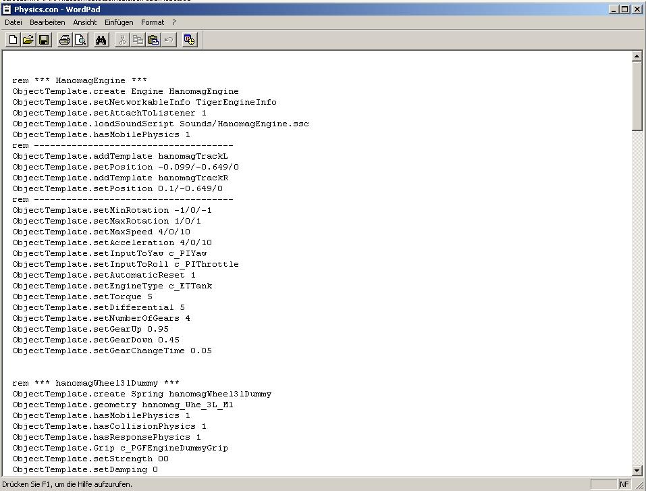This screenshot has height=491, width=646.
Task: Click the line 'ObjectTemplate.setAttachToListener 1'
Action: tap(109, 113)
